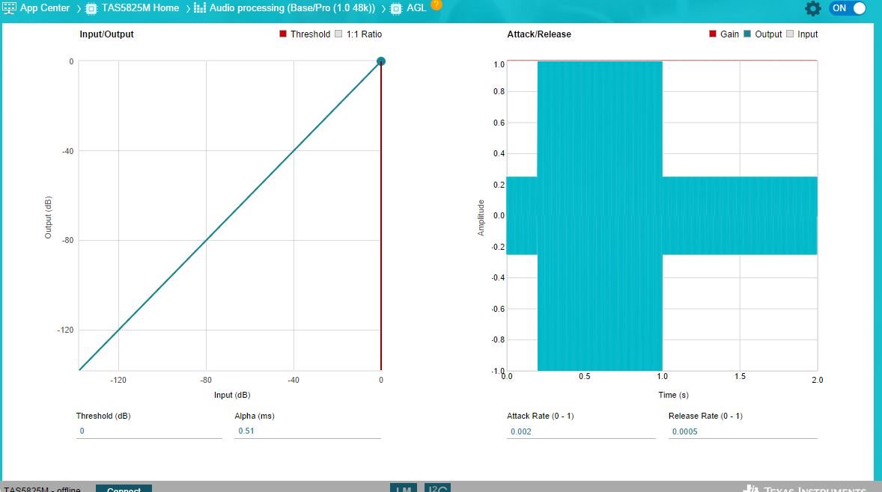Click the threshold handle on Input/Output graph
882x492 pixels.
[381, 61]
